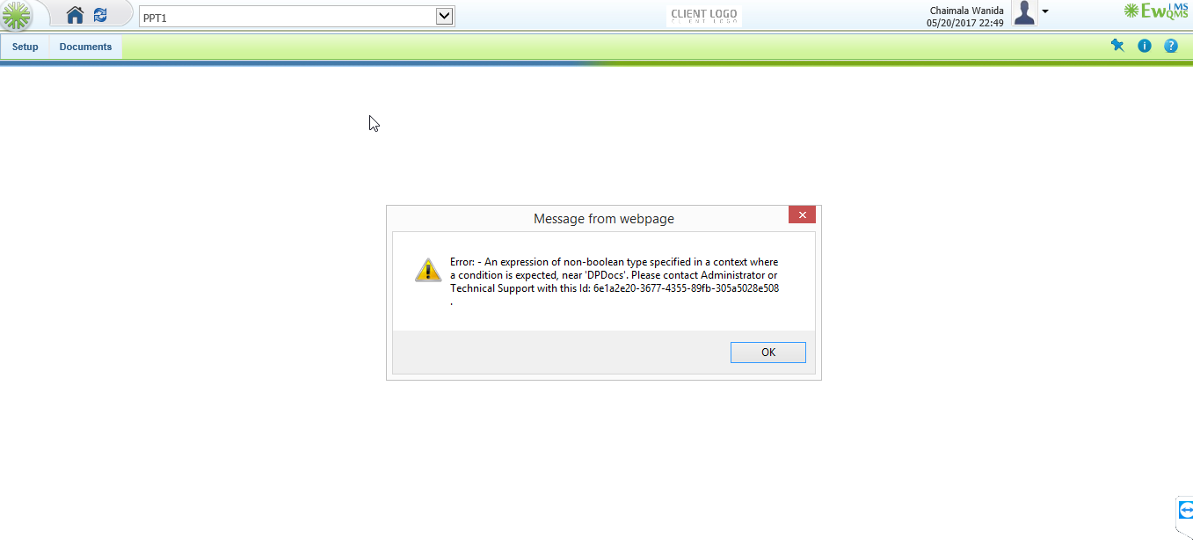This screenshot has height=560, width=1193.
Task: Go to the Home page icon
Action: tap(76, 15)
